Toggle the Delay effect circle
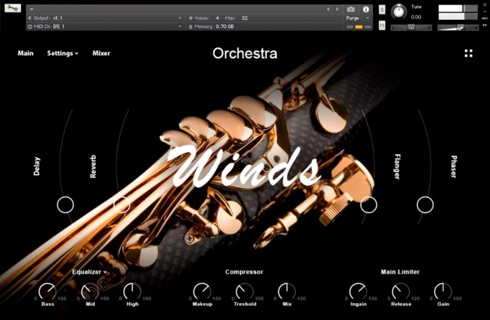490x320 pixels. click(x=65, y=205)
